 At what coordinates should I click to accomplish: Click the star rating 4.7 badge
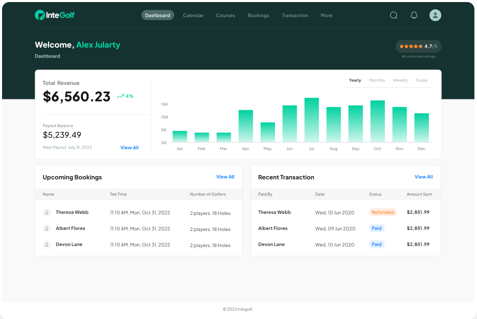(x=418, y=47)
